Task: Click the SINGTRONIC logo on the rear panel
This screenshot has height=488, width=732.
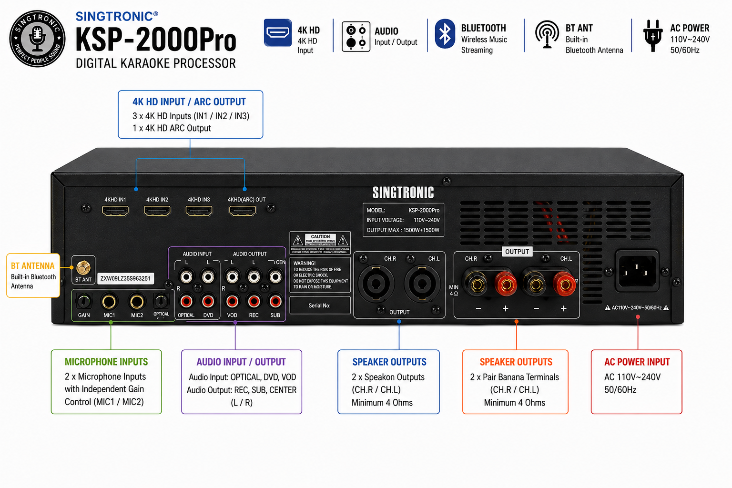Action: [x=403, y=193]
